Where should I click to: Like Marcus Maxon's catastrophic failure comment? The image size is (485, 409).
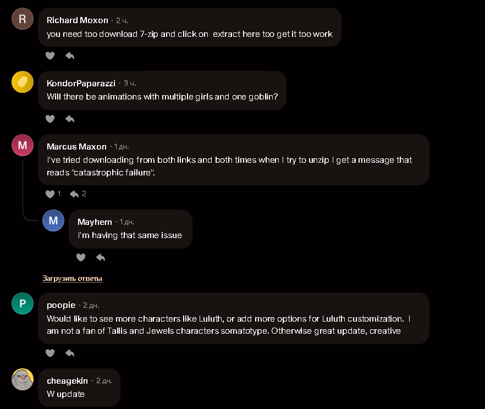click(50, 194)
